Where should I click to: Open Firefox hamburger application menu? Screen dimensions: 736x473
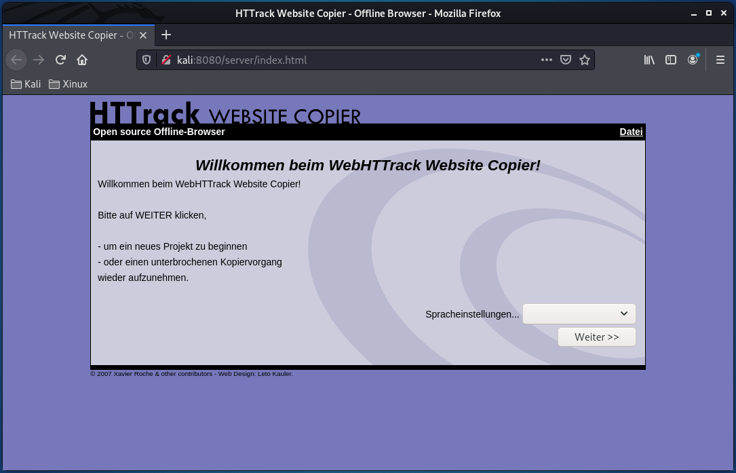[x=720, y=60]
